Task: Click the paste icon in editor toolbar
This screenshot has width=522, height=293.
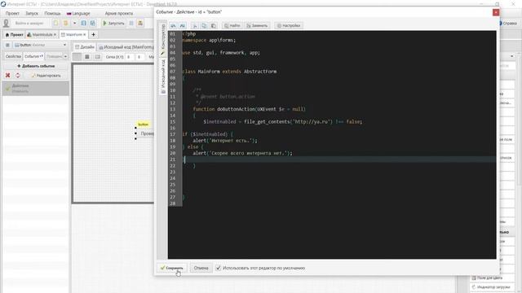Action: pos(214,25)
